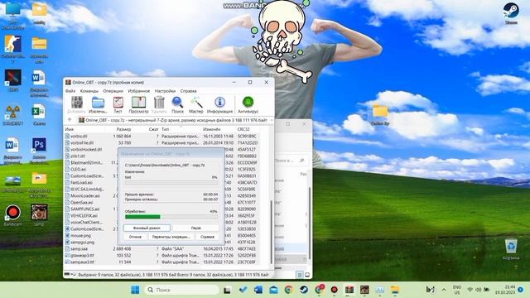
Task: Open the Файл menu
Action: (x=70, y=91)
